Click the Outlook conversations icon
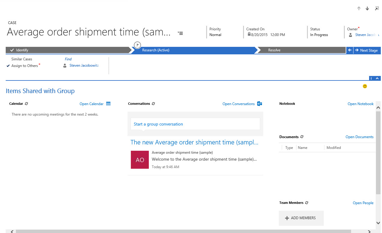The height and width of the screenshot is (233, 382). click(260, 104)
